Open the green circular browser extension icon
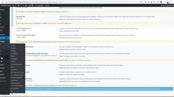Screen dimensions: 174x97 click(145, 2)
